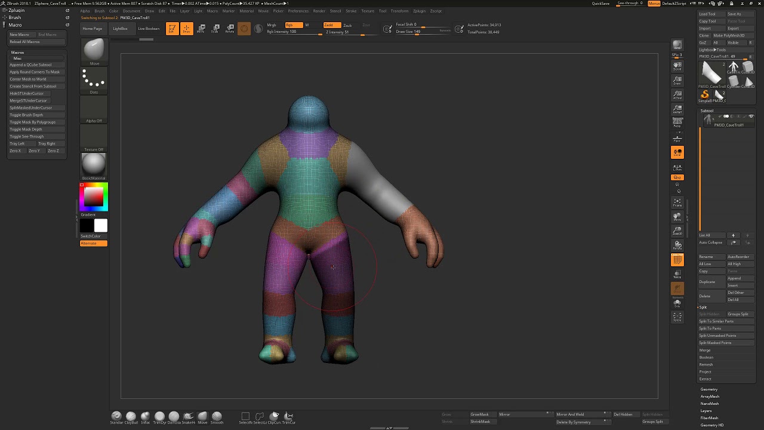The width and height of the screenshot is (764, 430).
Task: Open the Move brush thumbnail selector
Action: coord(94,52)
